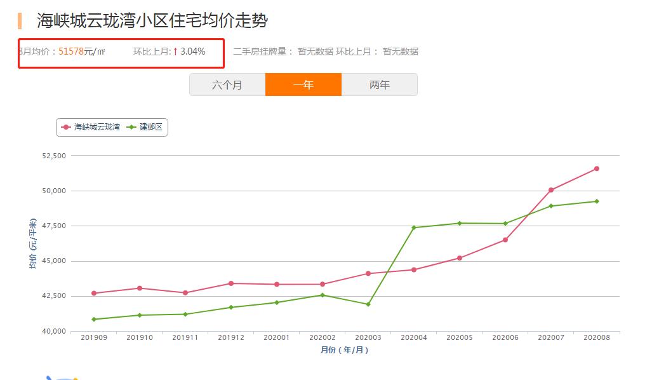Click the x-axis title 月份 (年/月)
The width and height of the screenshot is (659, 380).
(345, 349)
